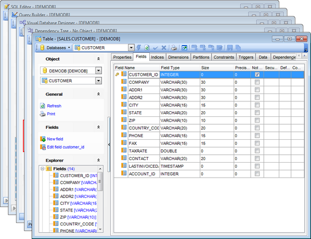Check Not Null checkbox for ACCOUNT_ID

[257, 174]
